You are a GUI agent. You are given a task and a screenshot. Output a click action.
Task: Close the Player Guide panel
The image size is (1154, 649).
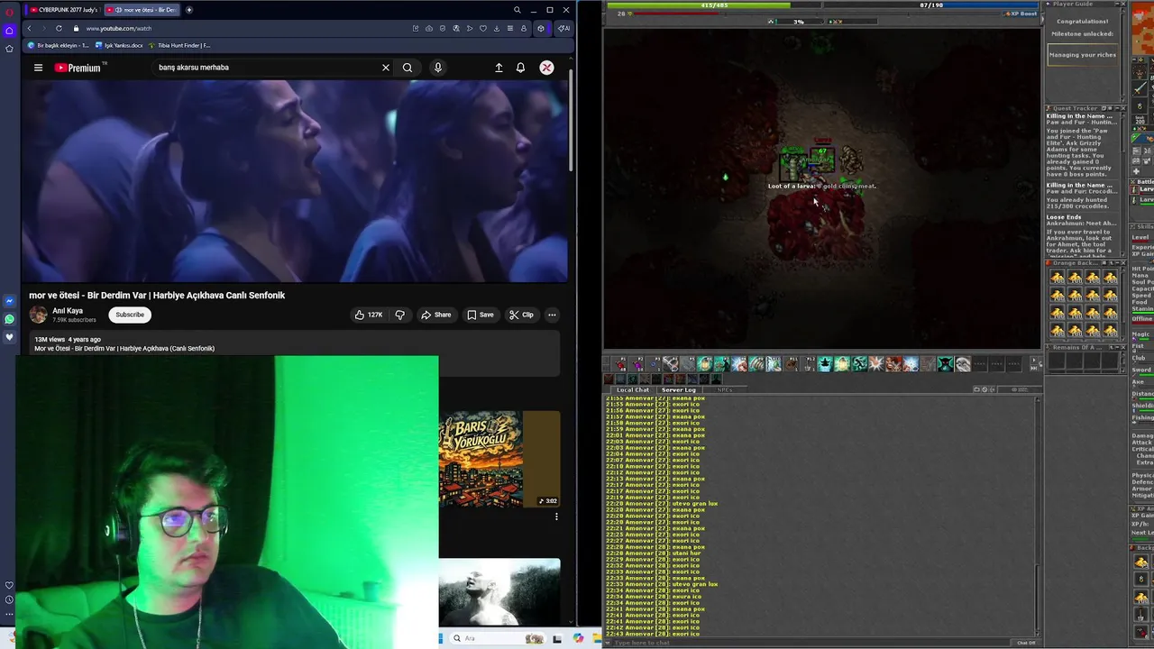[1122, 4]
